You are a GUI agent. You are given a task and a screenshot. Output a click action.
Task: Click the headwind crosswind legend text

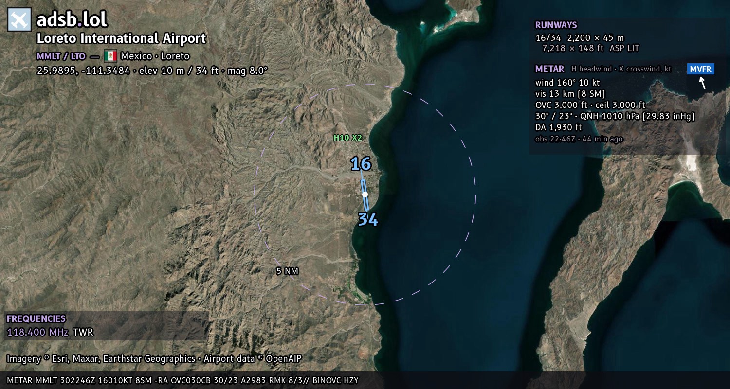point(621,69)
